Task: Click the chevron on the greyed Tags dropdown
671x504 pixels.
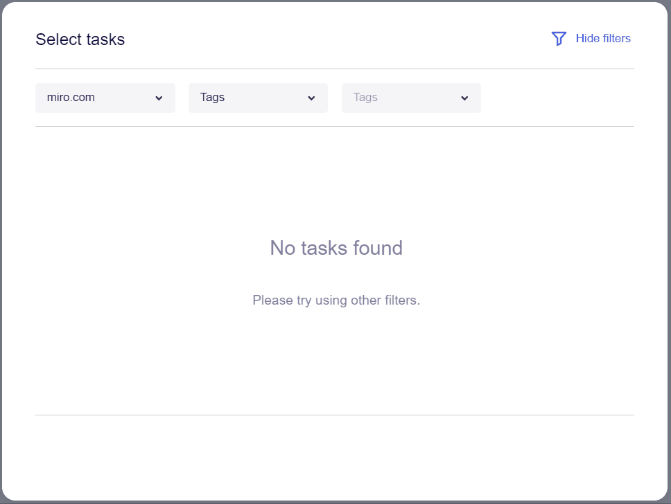Action: (464, 98)
